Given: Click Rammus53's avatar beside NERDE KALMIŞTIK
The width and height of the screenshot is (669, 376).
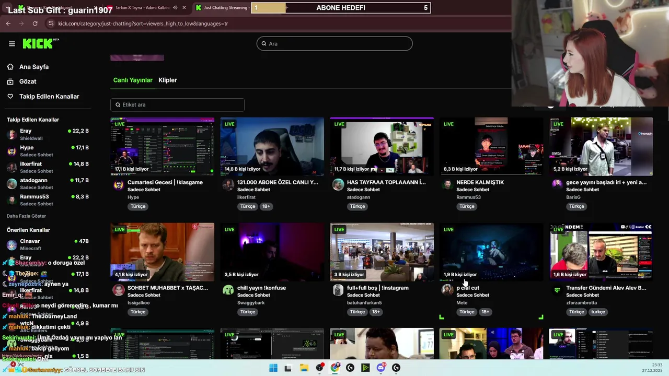Looking at the screenshot, I should (x=447, y=185).
